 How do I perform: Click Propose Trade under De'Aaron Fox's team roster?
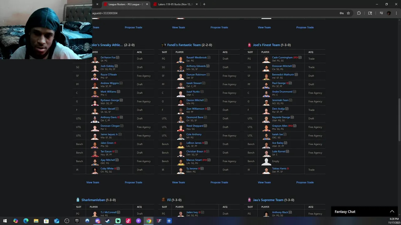click(x=133, y=182)
